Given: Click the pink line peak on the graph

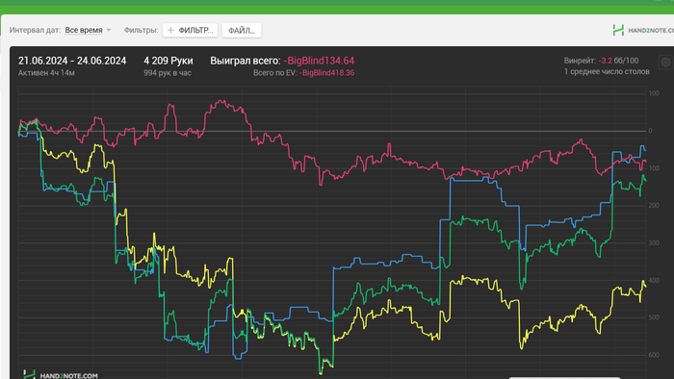Looking at the screenshot, I should point(220,102).
